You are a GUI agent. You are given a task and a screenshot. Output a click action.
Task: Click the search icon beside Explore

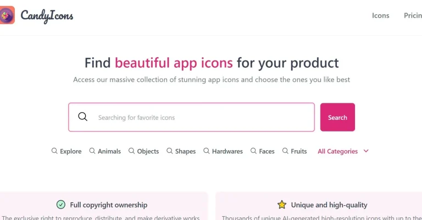(x=54, y=151)
